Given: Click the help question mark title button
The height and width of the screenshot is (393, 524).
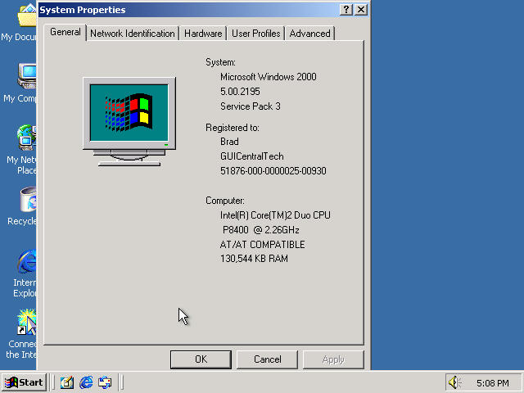Looking at the screenshot, I should 346,10.
